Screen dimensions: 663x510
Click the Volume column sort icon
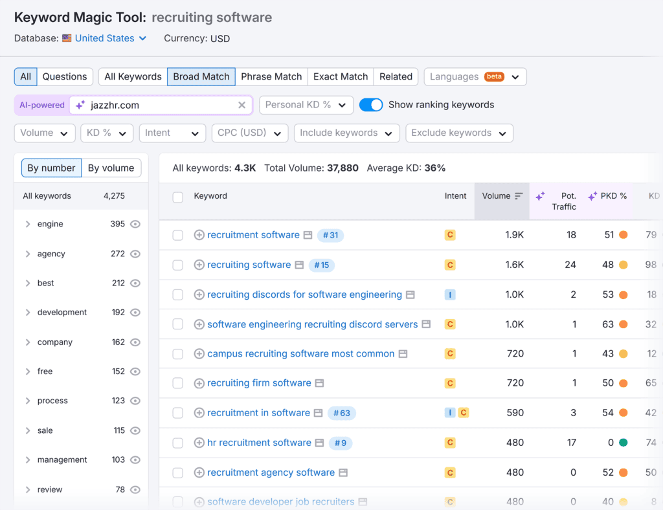519,196
